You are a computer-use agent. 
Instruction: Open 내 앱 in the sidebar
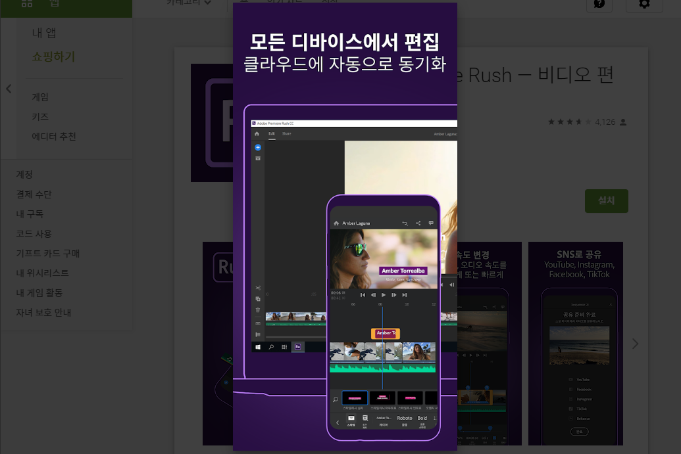[x=44, y=33]
